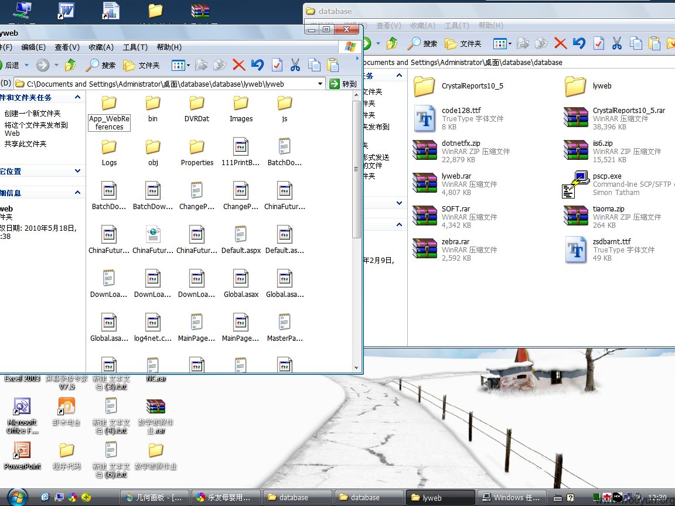Switch to 几何画板 taskbar button

pyautogui.click(x=154, y=497)
